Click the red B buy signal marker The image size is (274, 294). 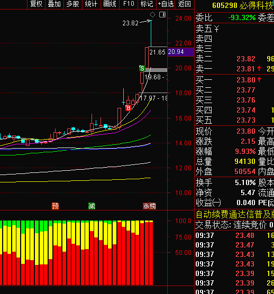[129, 108]
